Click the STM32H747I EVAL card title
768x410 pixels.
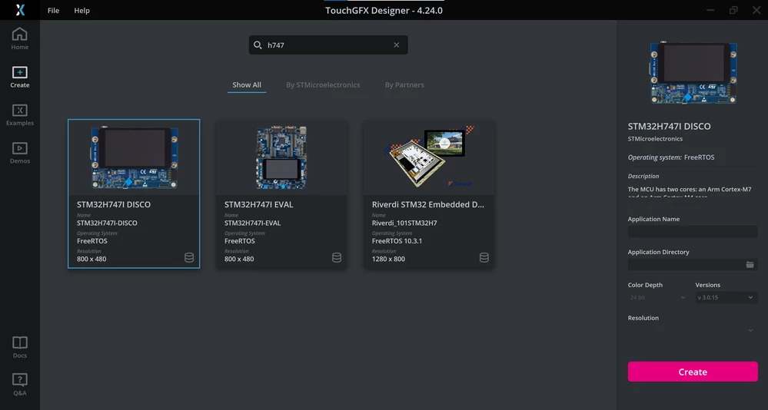(258, 204)
